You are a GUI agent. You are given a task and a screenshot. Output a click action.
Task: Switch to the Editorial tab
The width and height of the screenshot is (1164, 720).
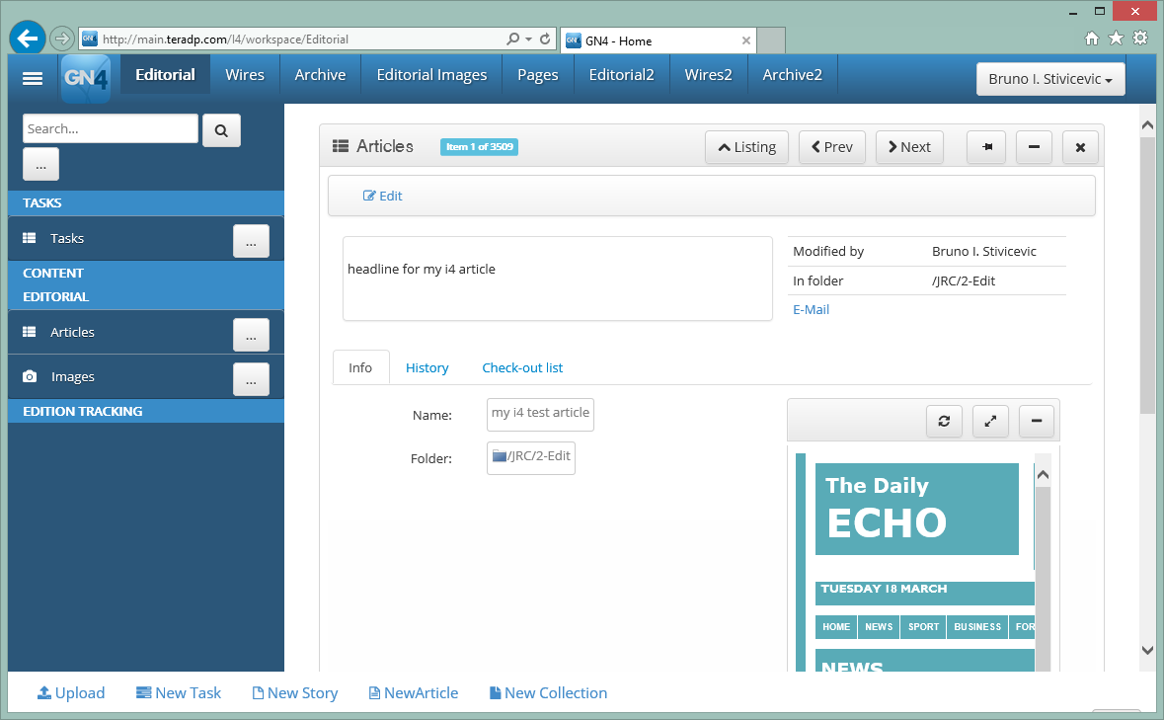coord(165,75)
